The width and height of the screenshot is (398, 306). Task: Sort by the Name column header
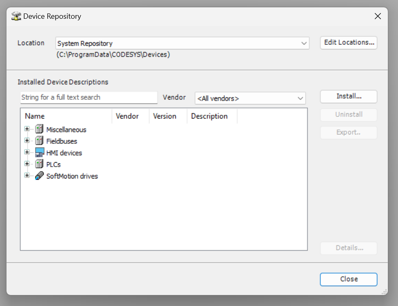click(66, 116)
